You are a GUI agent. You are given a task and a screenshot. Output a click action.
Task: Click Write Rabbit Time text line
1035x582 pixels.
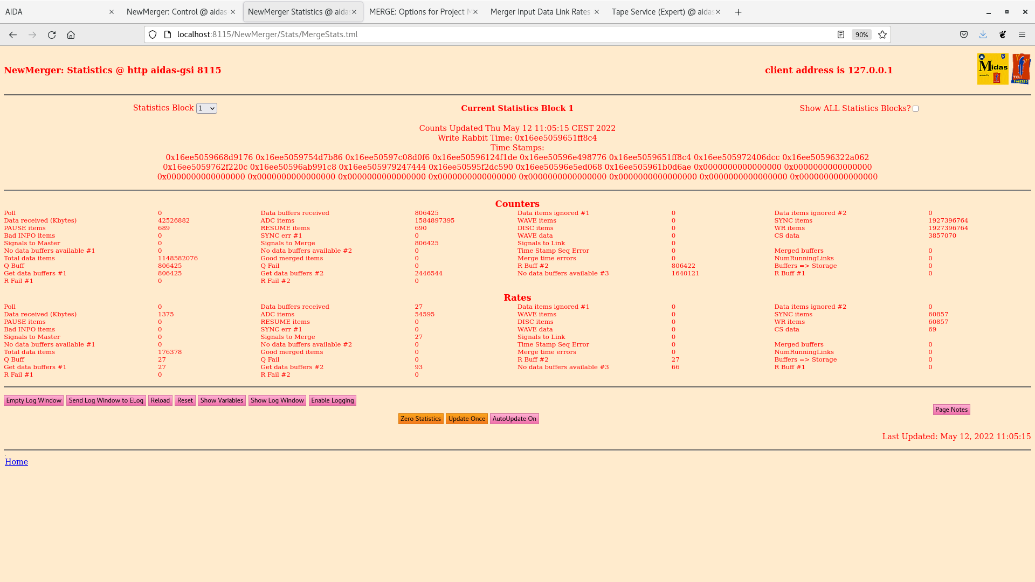(x=517, y=138)
